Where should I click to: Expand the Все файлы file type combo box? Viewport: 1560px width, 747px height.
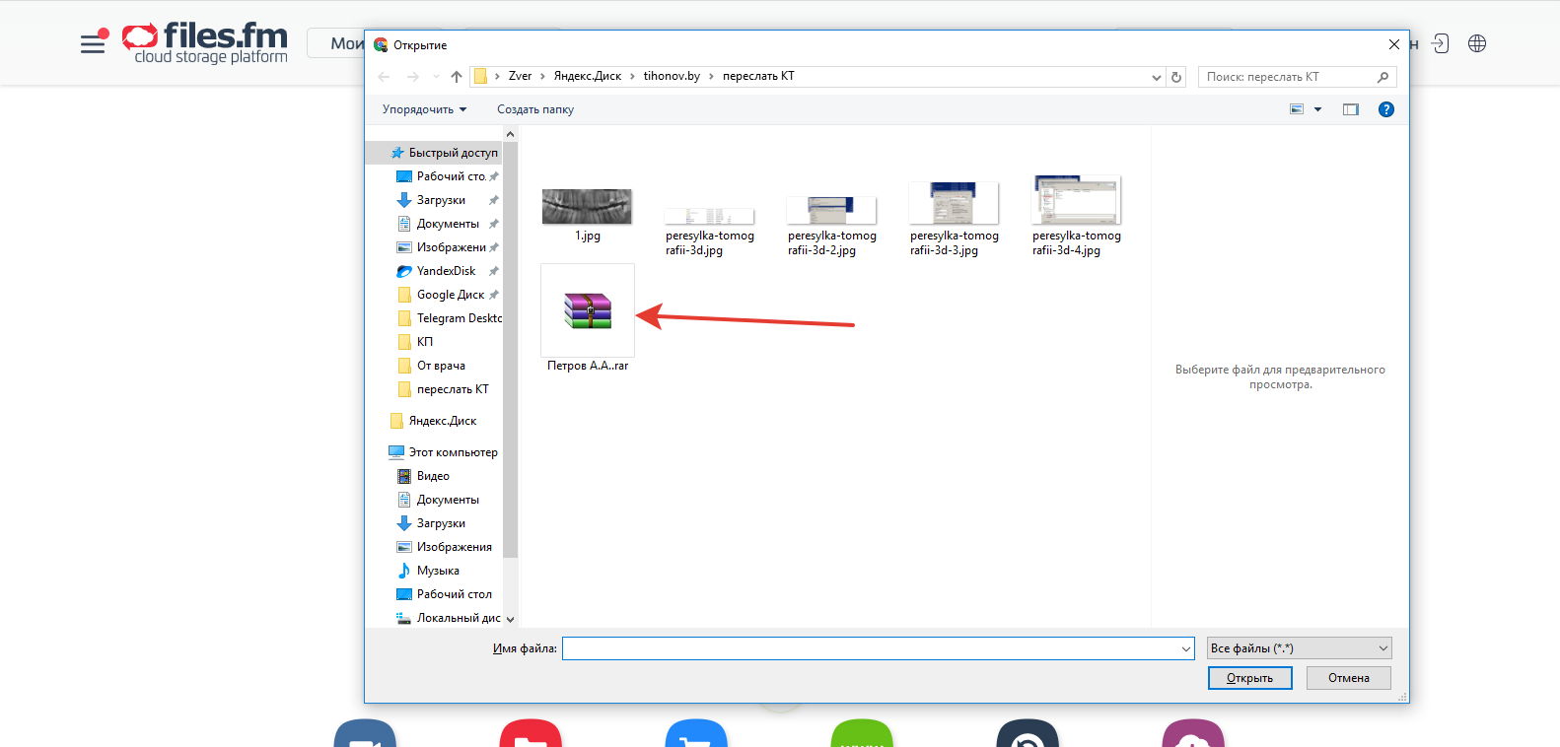click(x=1299, y=648)
